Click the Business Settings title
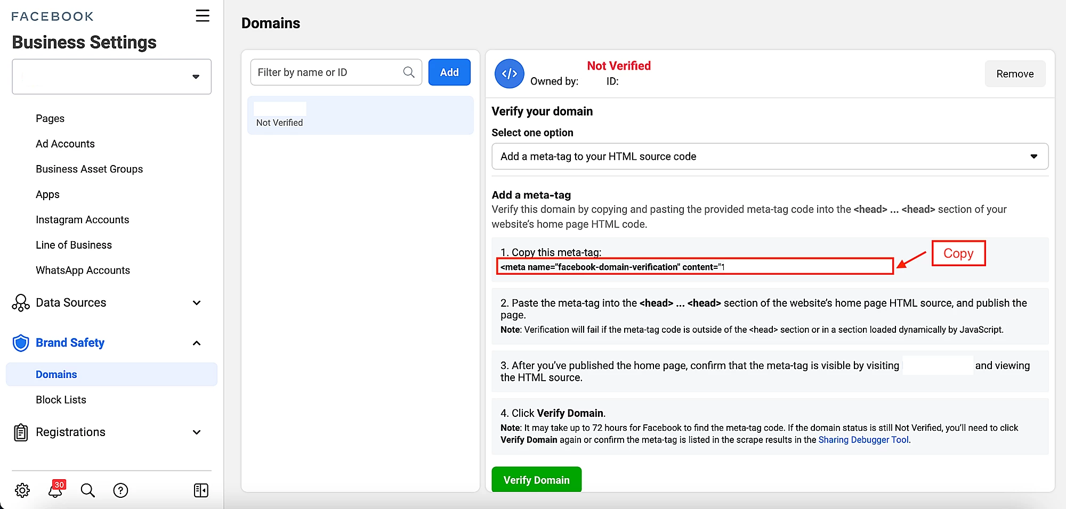Image resolution: width=1066 pixels, height=509 pixels. coord(84,42)
